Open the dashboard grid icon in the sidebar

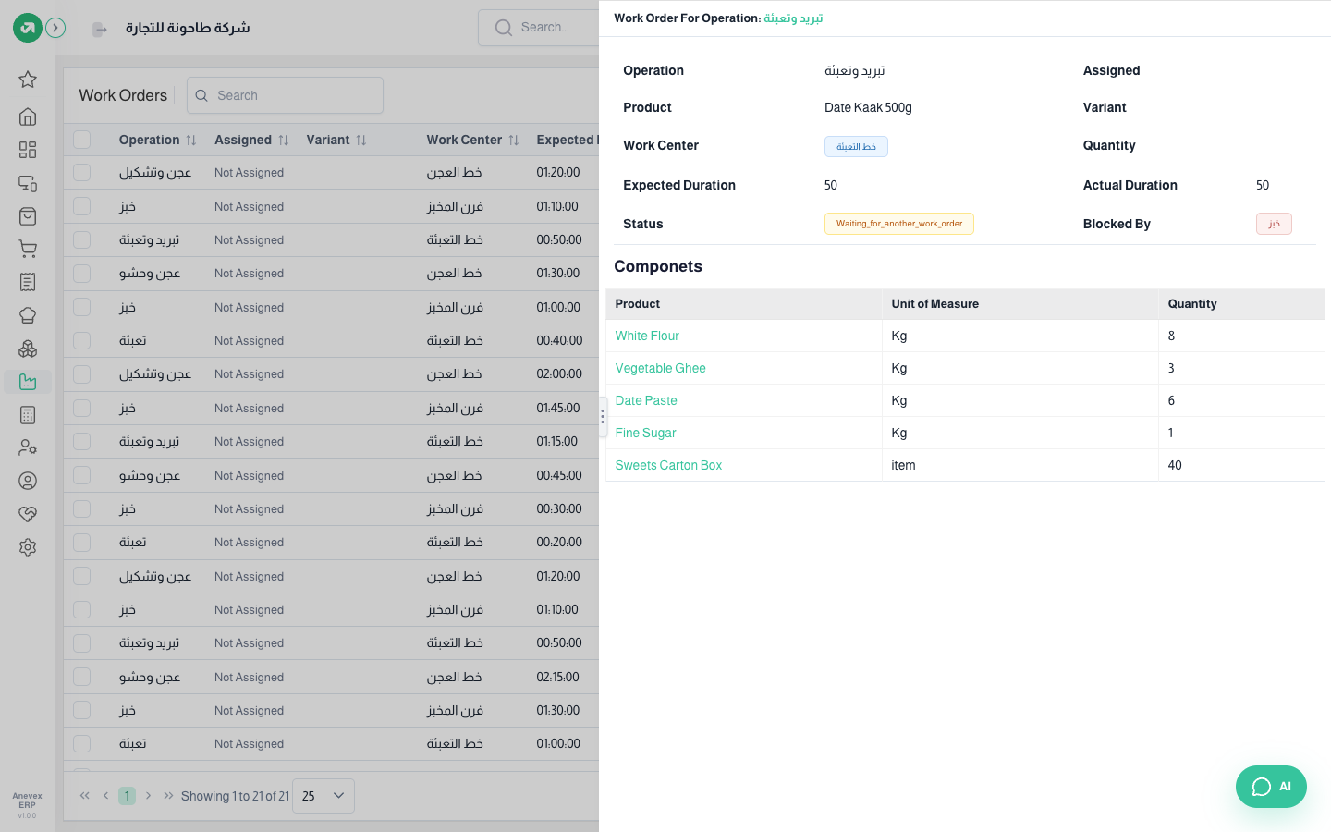(x=28, y=150)
